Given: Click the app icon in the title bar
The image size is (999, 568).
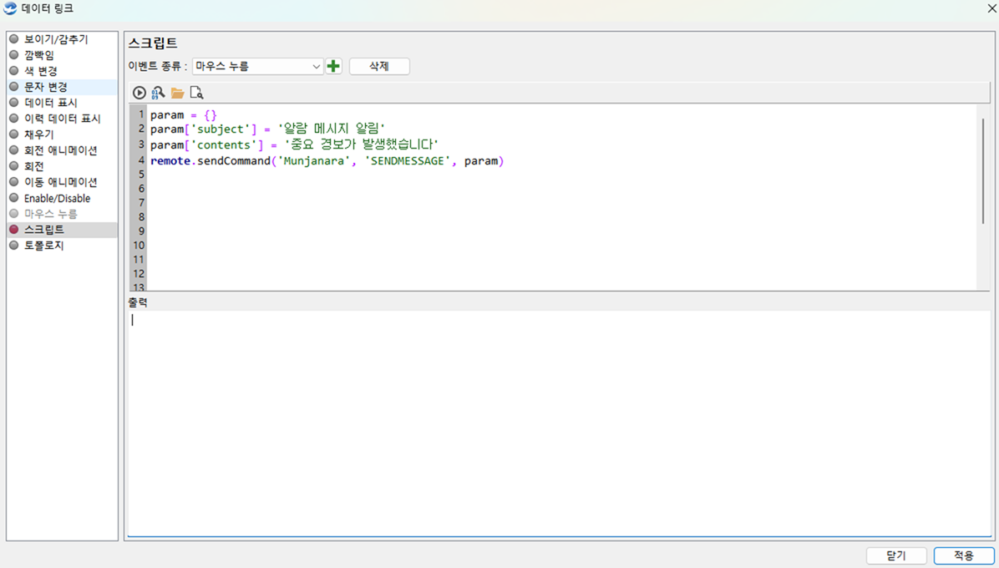Looking at the screenshot, I should point(10,8).
